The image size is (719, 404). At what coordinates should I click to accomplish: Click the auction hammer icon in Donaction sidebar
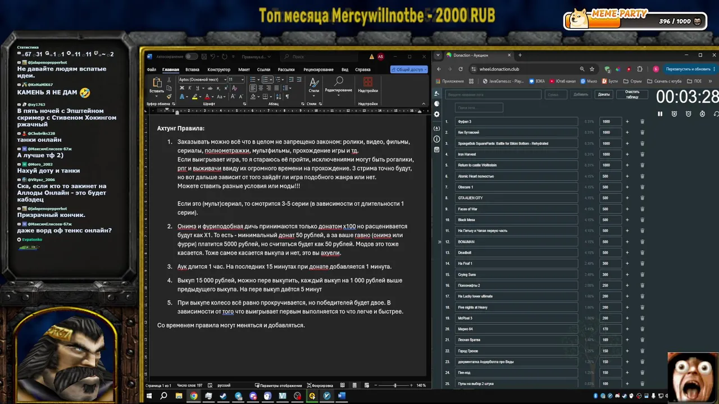(436, 94)
